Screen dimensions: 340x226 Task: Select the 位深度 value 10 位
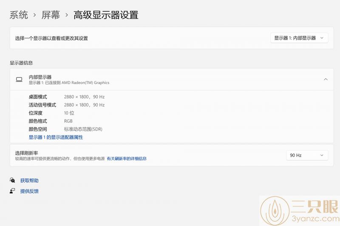point(69,113)
